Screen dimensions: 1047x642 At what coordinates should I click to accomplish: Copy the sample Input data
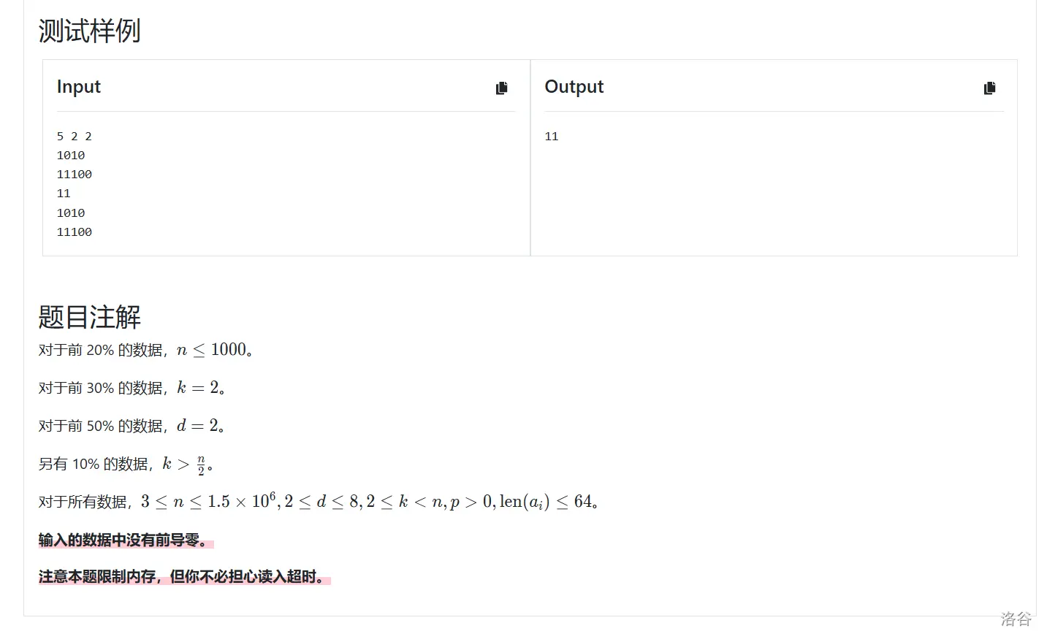pos(501,88)
